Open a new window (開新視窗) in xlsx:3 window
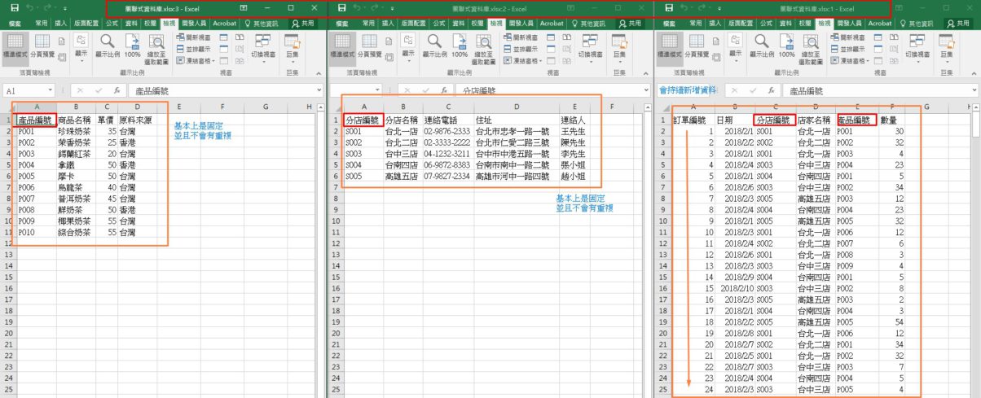The width and height of the screenshot is (981, 398). (195, 37)
